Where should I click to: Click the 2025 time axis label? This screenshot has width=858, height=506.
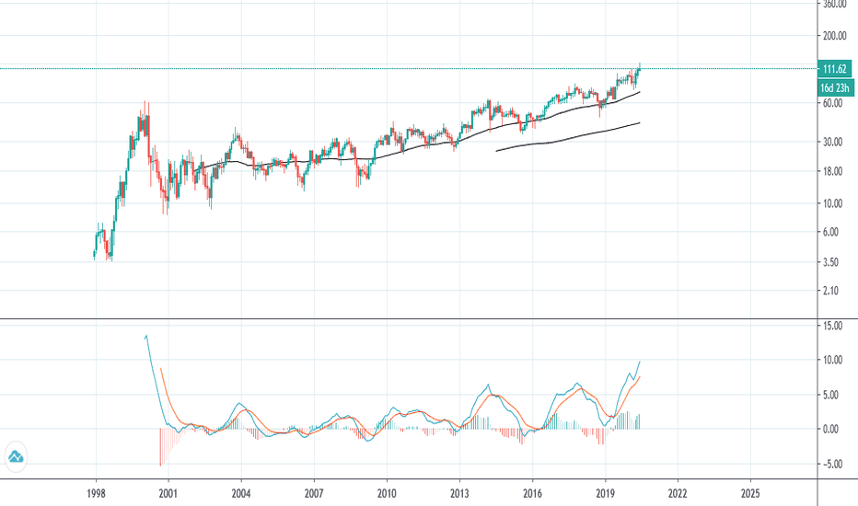[750, 494]
